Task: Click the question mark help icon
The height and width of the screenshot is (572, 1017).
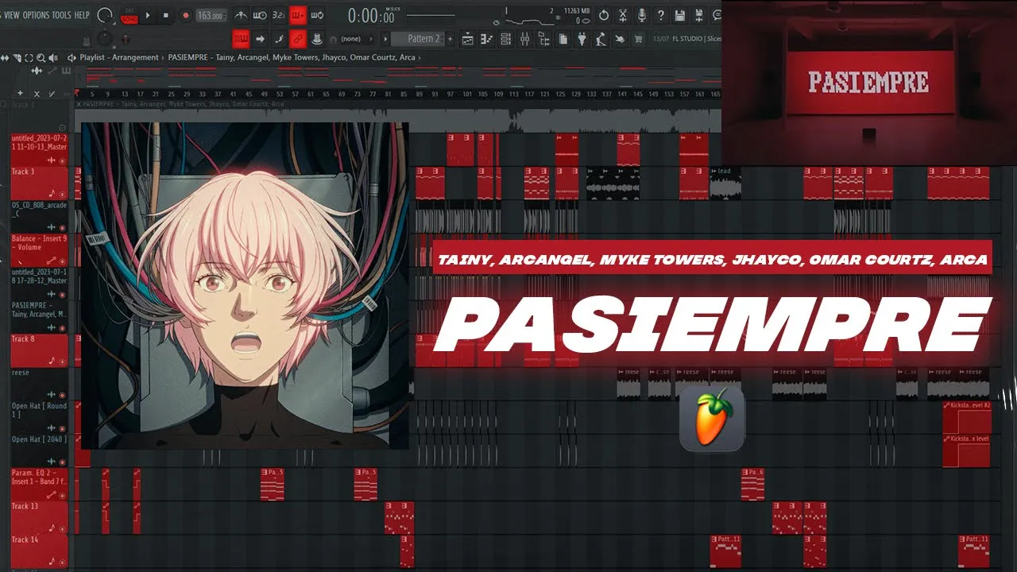Action: [661, 15]
